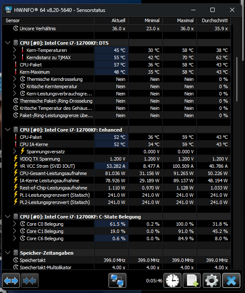Expand the Core C0 Belegung row
The height and width of the screenshot is (293, 245).
[x=15, y=224]
